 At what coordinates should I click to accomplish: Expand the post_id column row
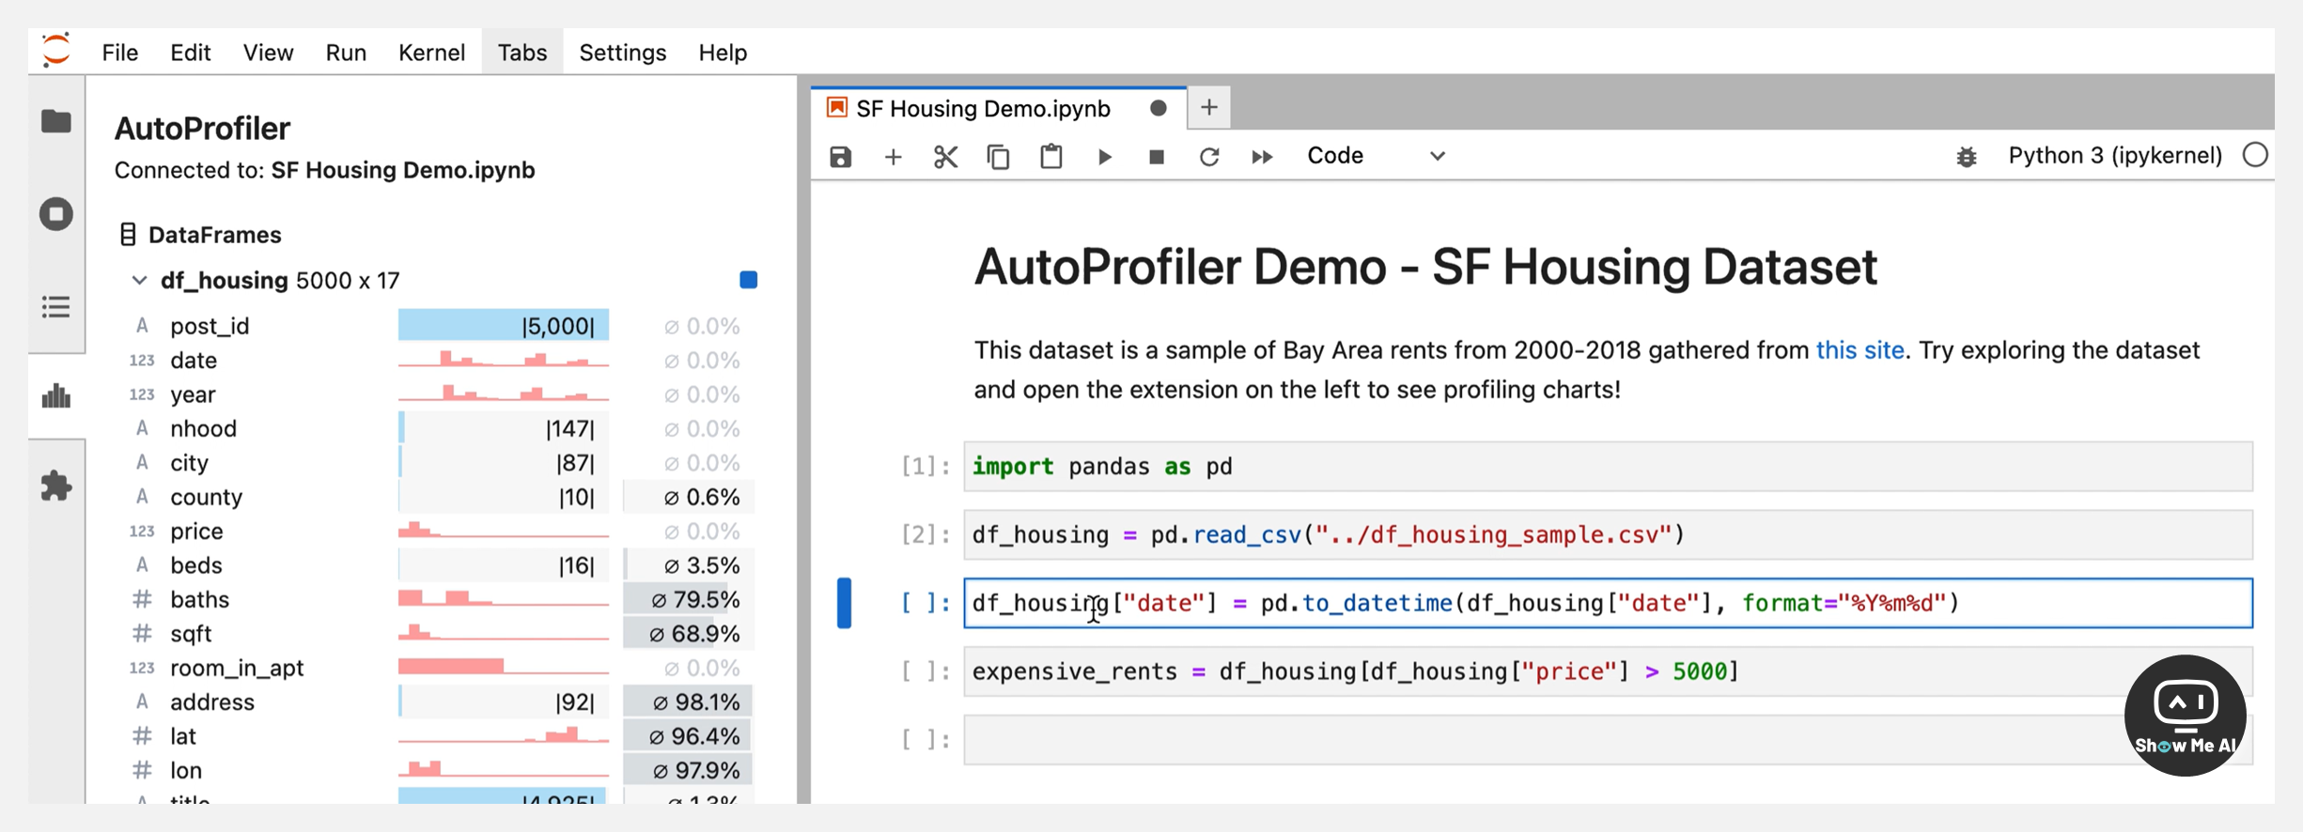(x=437, y=326)
